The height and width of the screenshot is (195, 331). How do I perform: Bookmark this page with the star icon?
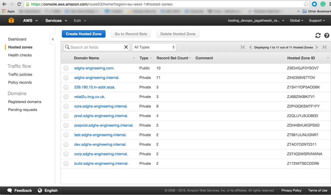point(306,4)
